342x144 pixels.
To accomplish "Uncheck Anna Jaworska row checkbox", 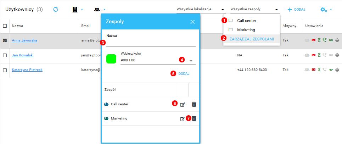I will coord(5,40).
